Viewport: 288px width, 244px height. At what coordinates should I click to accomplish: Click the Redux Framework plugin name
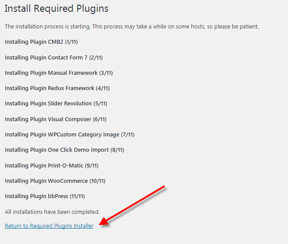click(x=71, y=88)
